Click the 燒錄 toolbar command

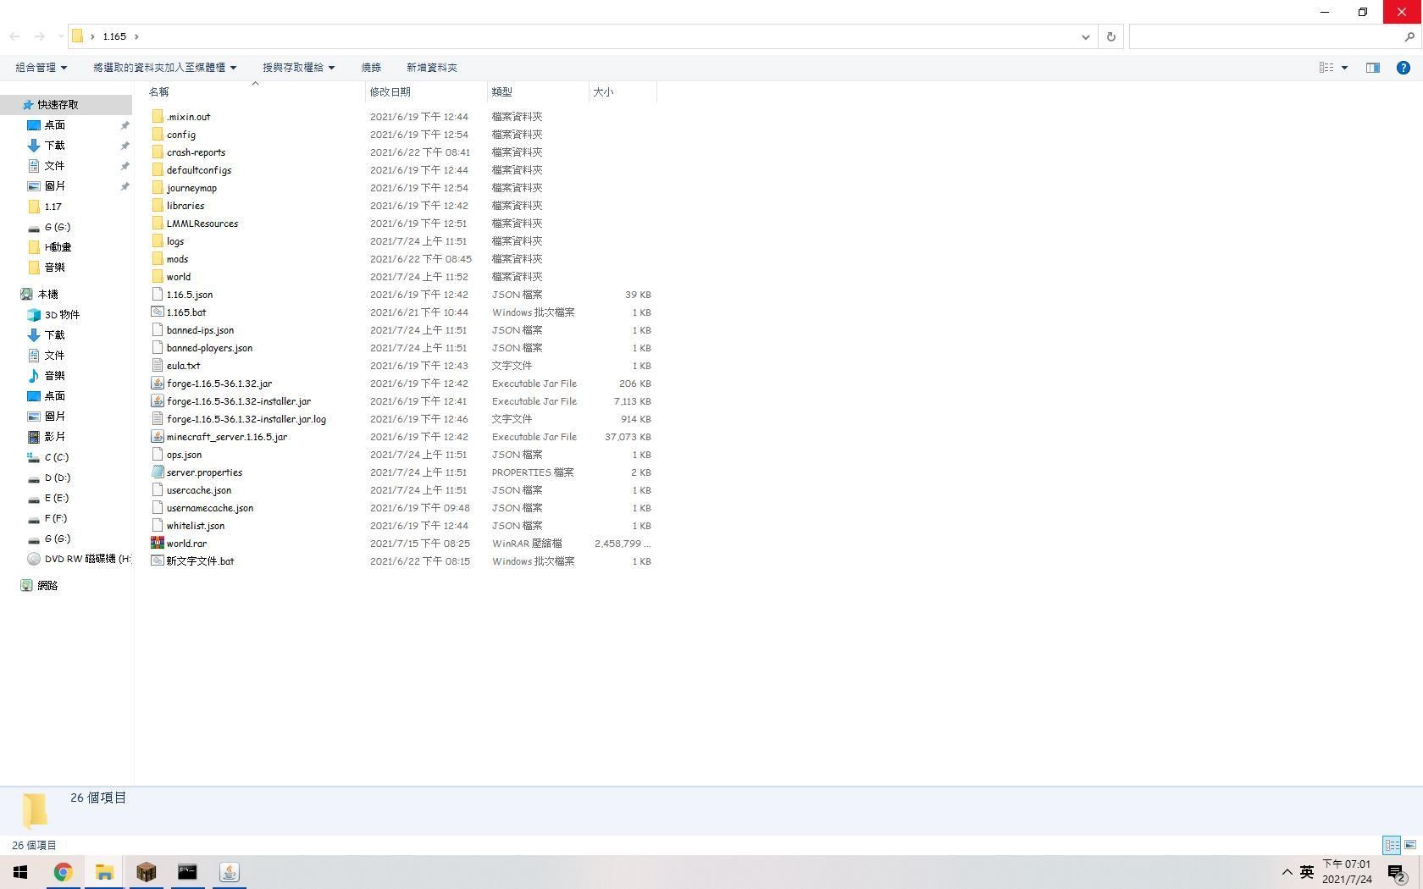[371, 68]
